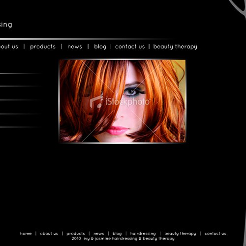
Task: Click hairdressing link in footer
Action: pyautogui.click(x=143, y=234)
